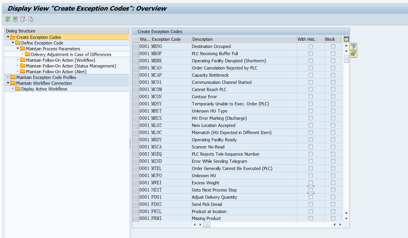Viewport: 408px width, 238px height.
Task: Click the Exception Code column header
Action: pos(171,39)
